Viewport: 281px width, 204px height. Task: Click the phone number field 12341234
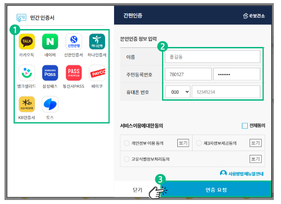click(x=226, y=92)
